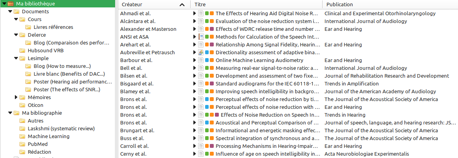This screenshot has width=458, height=158.
Task: Click the report icon in the ANSI et ASA row
Action: pos(201,37)
